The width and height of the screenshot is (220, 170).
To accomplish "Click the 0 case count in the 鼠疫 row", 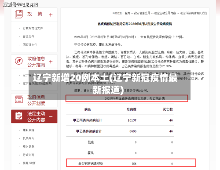I will pyautogui.click(x=136, y=142).
